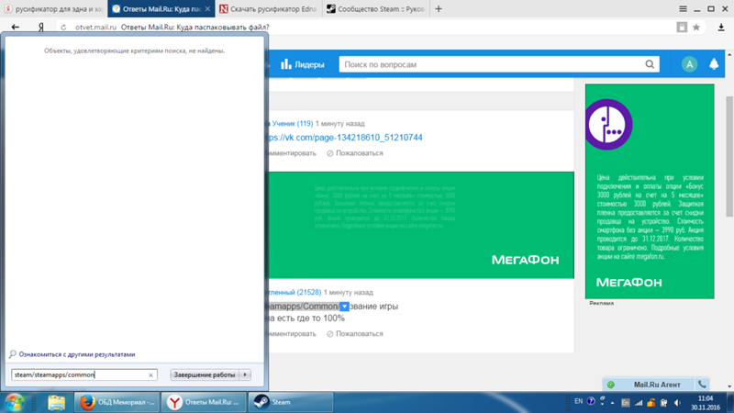The image size is (734, 413).
Task: Open the user avatar A menu
Action: click(x=689, y=64)
